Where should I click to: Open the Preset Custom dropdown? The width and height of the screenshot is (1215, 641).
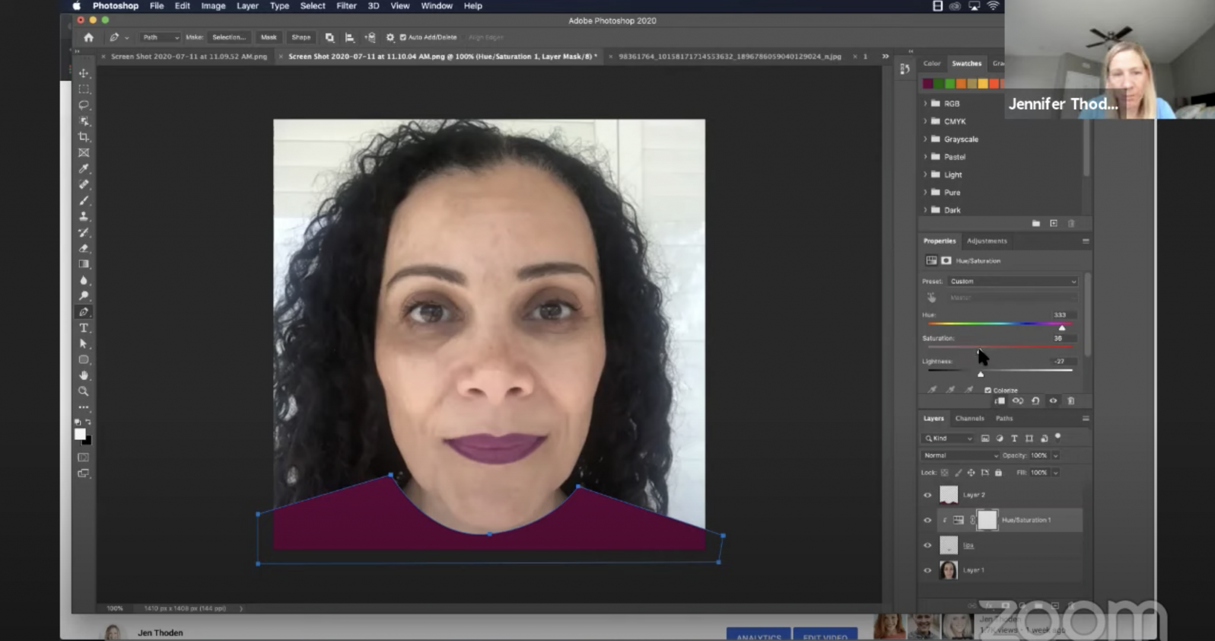tap(1012, 281)
